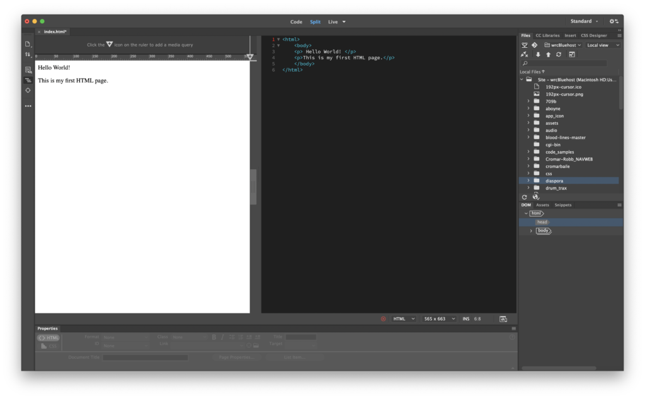The image size is (645, 399).
Task: Click the red error indicator in status bar
Action: click(383, 319)
